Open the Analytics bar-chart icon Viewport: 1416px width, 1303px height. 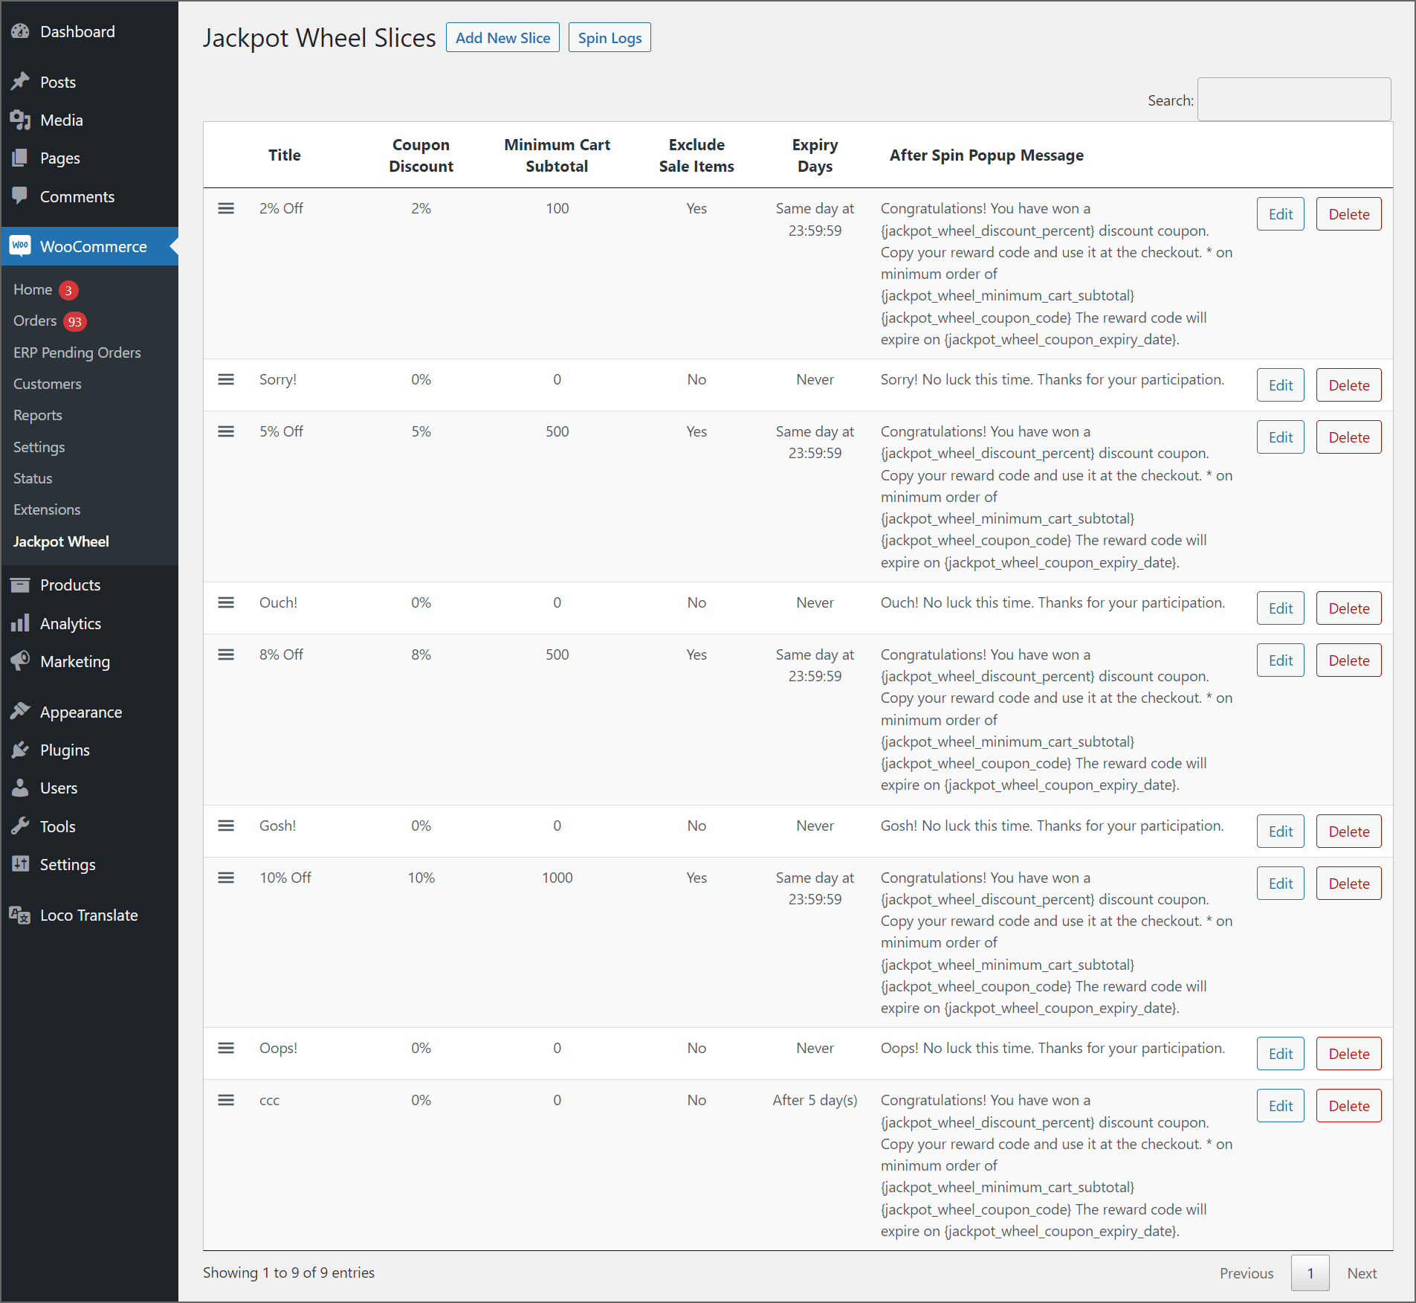pyautogui.click(x=21, y=623)
